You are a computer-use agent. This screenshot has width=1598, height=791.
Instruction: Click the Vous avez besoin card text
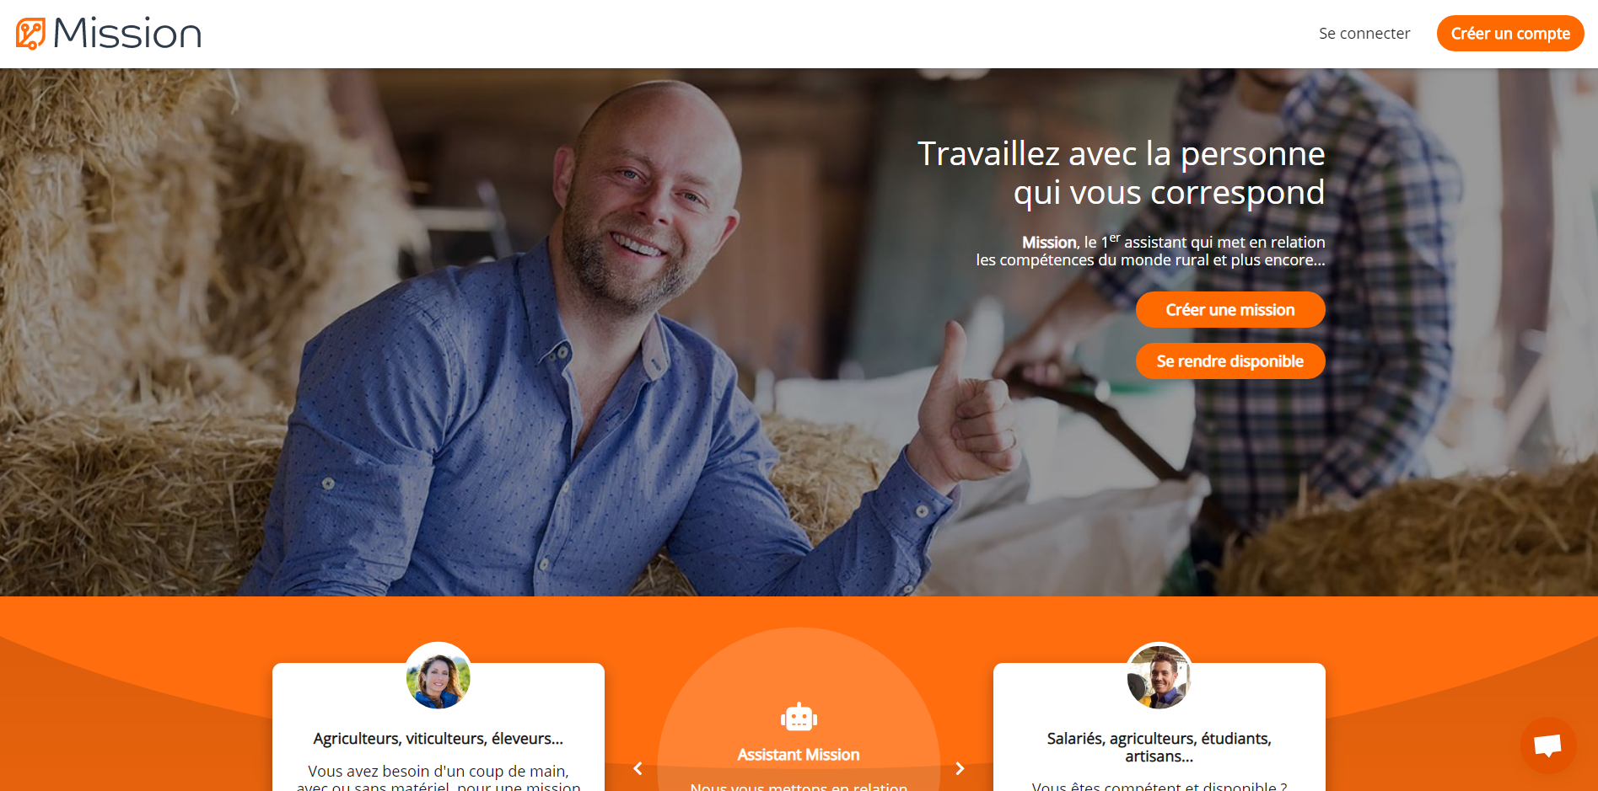pos(439,779)
